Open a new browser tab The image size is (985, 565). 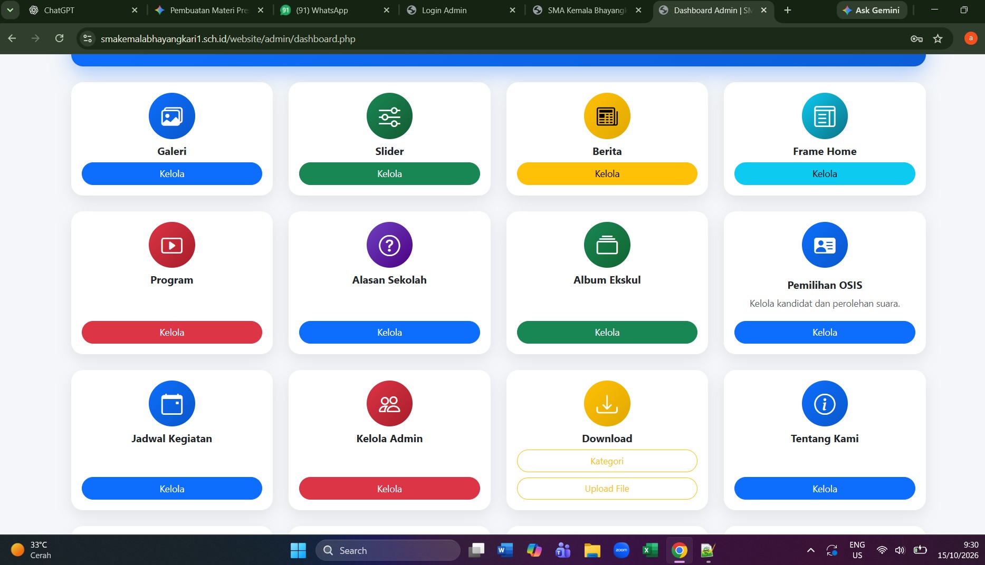click(x=787, y=10)
